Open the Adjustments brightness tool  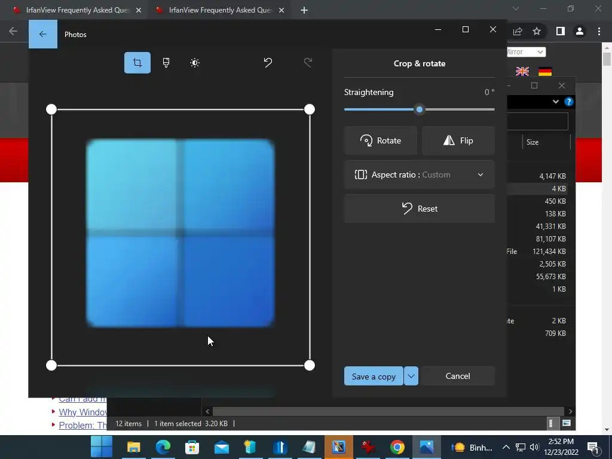click(x=195, y=62)
